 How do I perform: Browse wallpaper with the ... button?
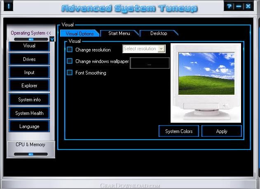149,63
